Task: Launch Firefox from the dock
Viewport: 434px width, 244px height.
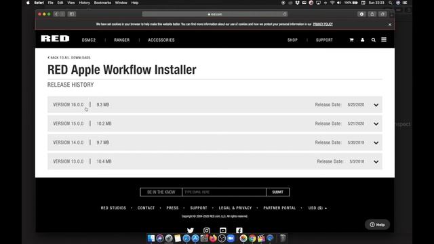Action: tap(213, 238)
